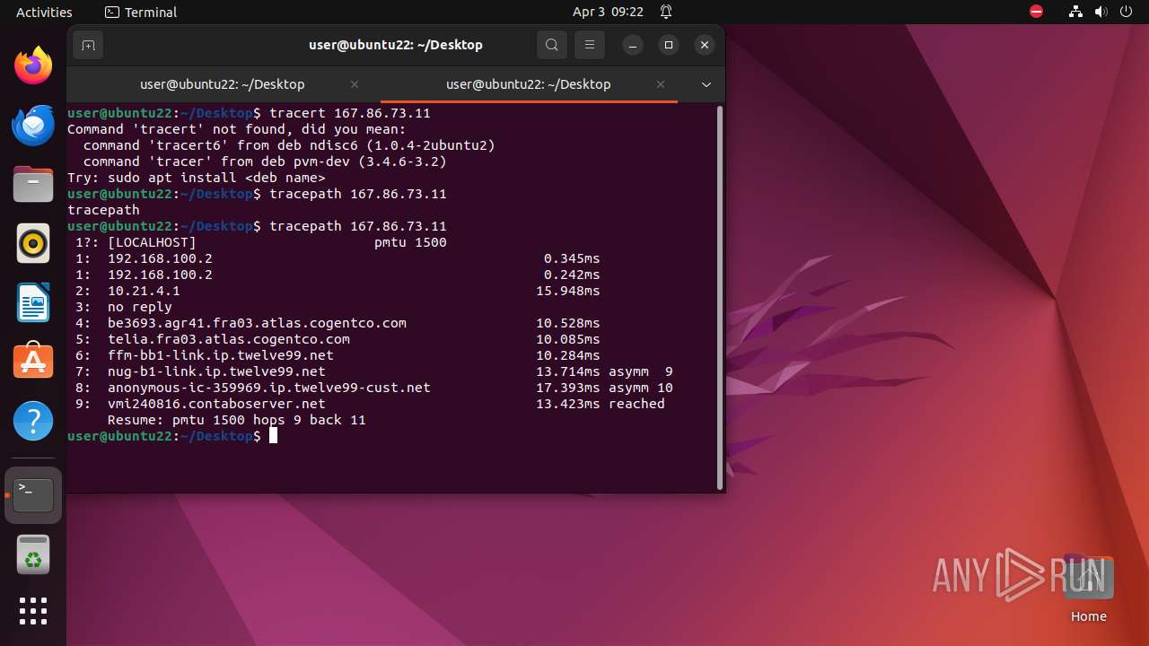
Task: Maximize the terminal window
Action: click(x=669, y=45)
